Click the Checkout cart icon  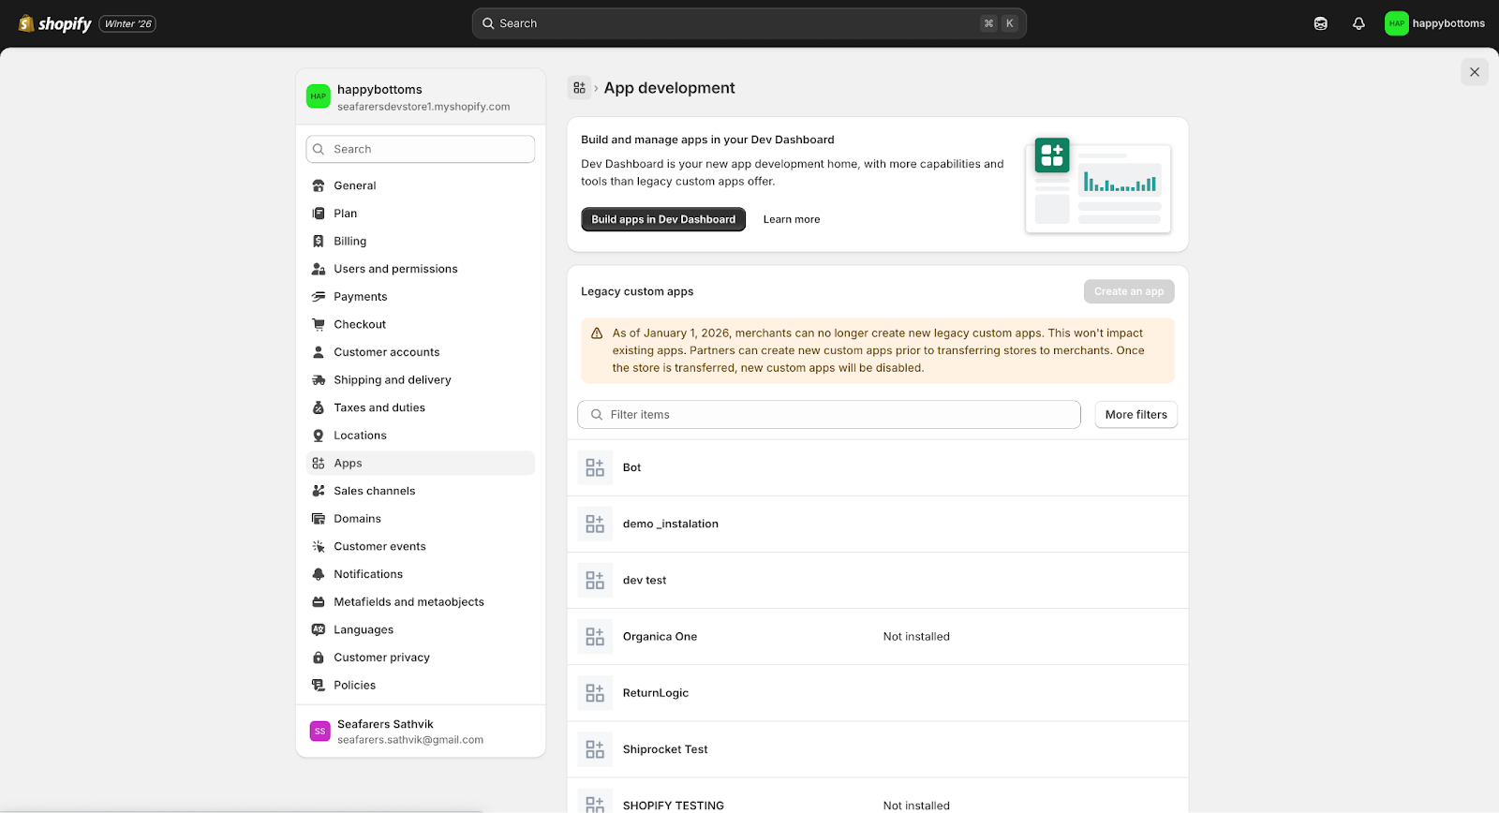(x=319, y=324)
